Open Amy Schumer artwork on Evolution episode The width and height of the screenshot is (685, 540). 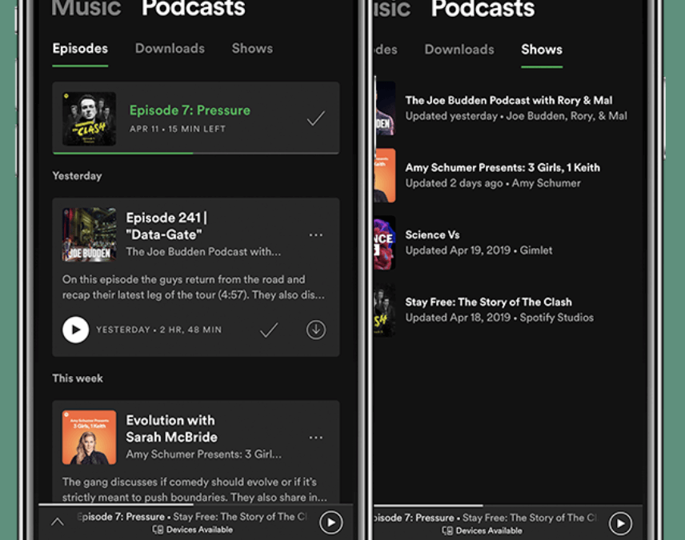[x=89, y=438]
